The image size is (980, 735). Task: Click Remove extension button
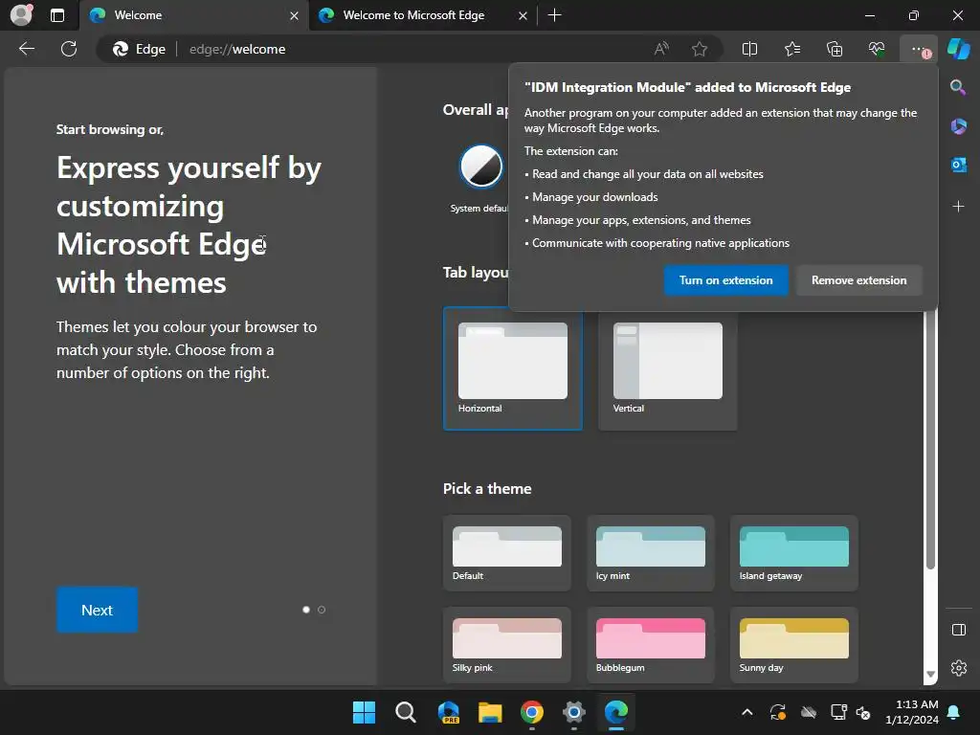click(858, 280)
